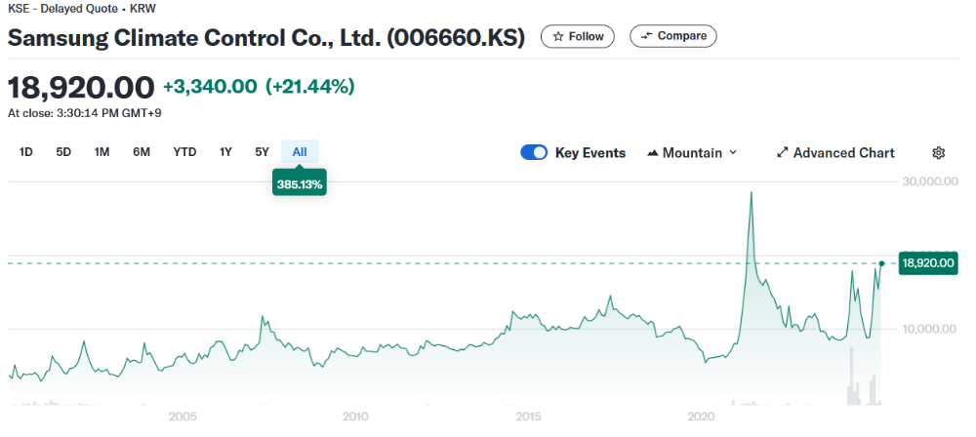Show the 1Y chart range
The width and height of the screenshot is (976, 437).
[225, 152]
